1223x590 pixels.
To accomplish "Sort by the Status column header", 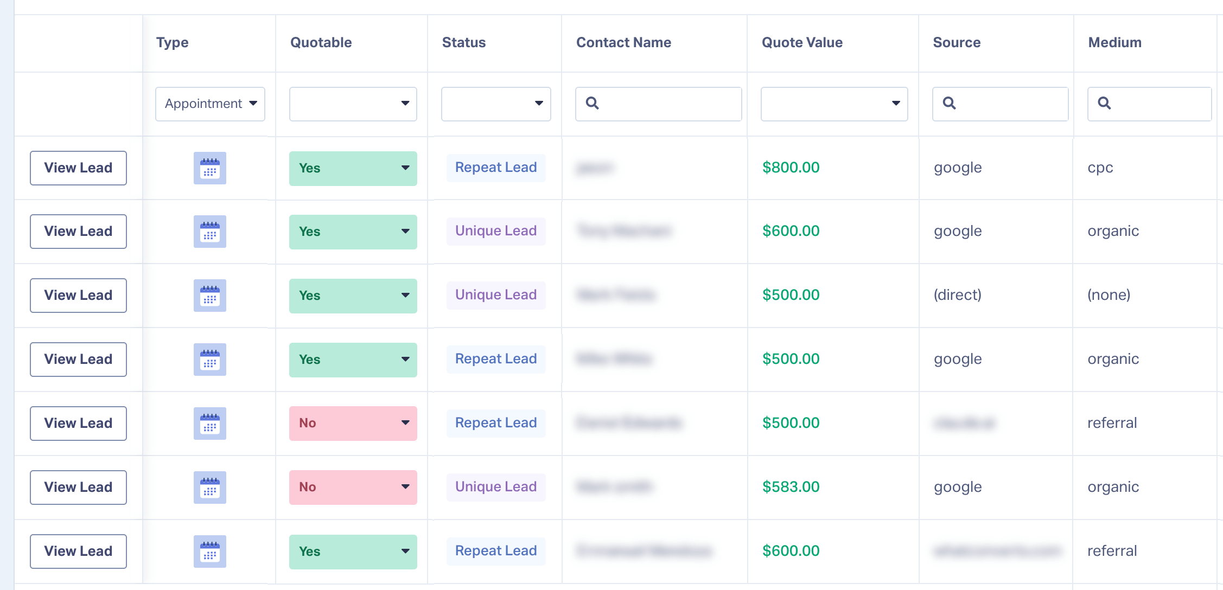I will (x=463, y=42).
